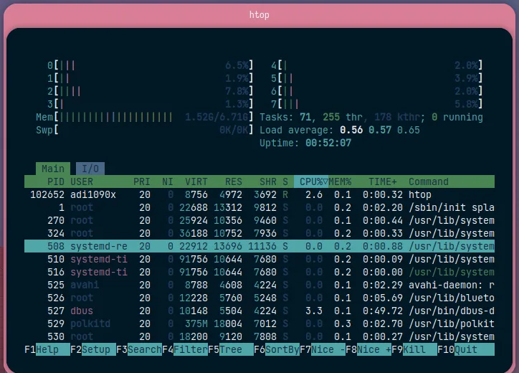
Task: Click the CPU 0 usage meter
Action: (151, 65)
